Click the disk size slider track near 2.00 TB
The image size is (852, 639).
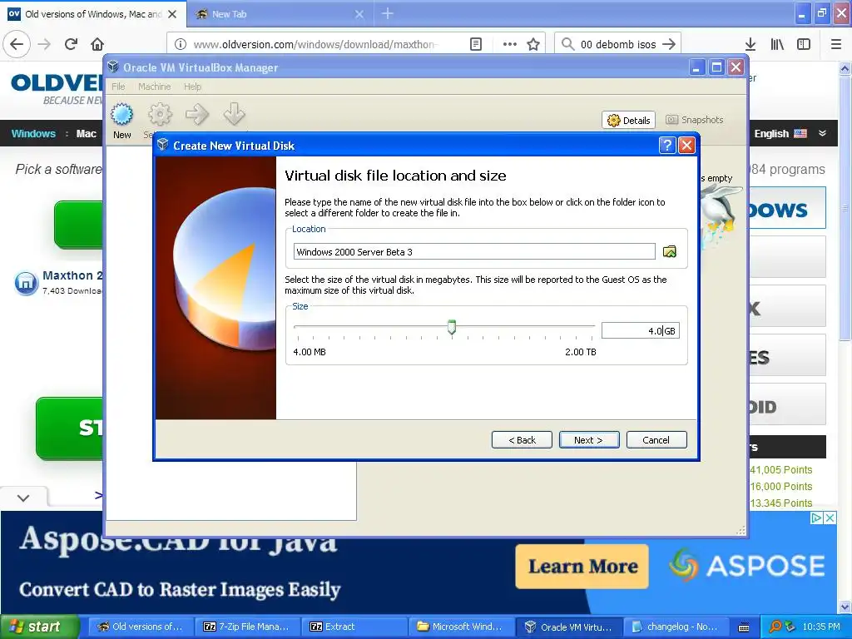click(590, 326)
